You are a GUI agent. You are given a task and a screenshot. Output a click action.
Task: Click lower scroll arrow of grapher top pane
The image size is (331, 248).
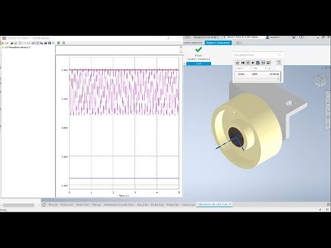(181, 52)
